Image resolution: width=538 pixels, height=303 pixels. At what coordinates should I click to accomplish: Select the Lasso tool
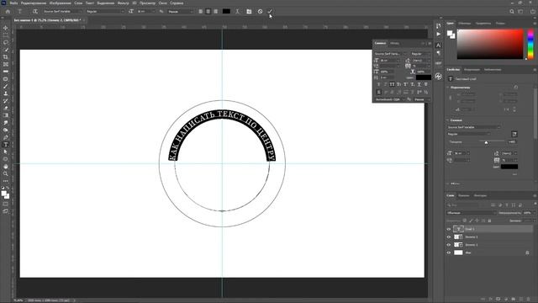point(6,43)
